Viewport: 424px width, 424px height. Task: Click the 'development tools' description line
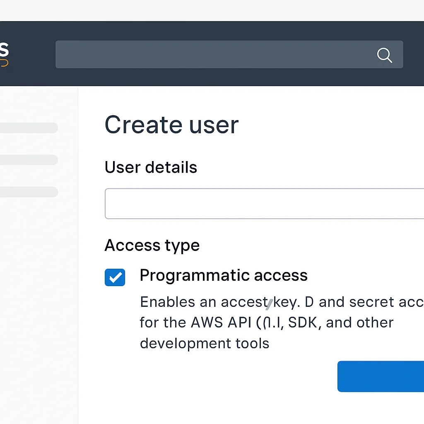click(x=205, y=343)
